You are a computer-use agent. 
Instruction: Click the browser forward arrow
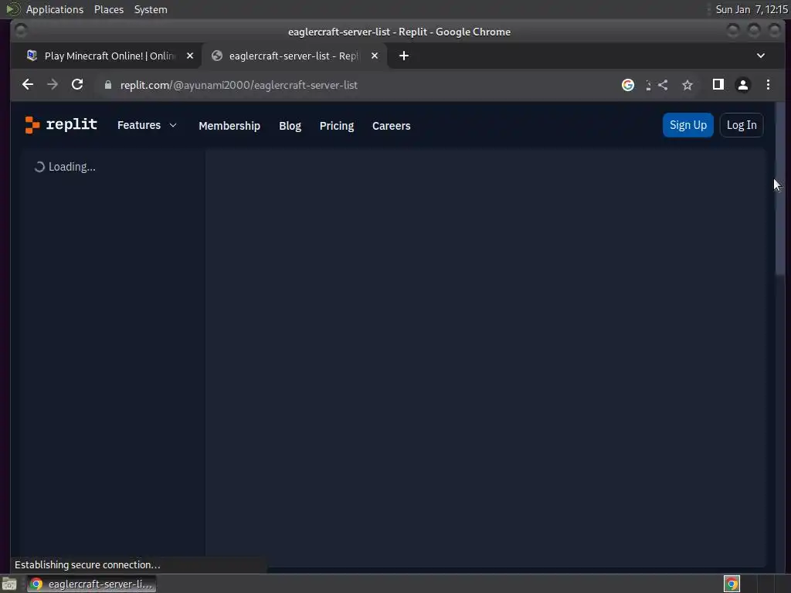53,85
